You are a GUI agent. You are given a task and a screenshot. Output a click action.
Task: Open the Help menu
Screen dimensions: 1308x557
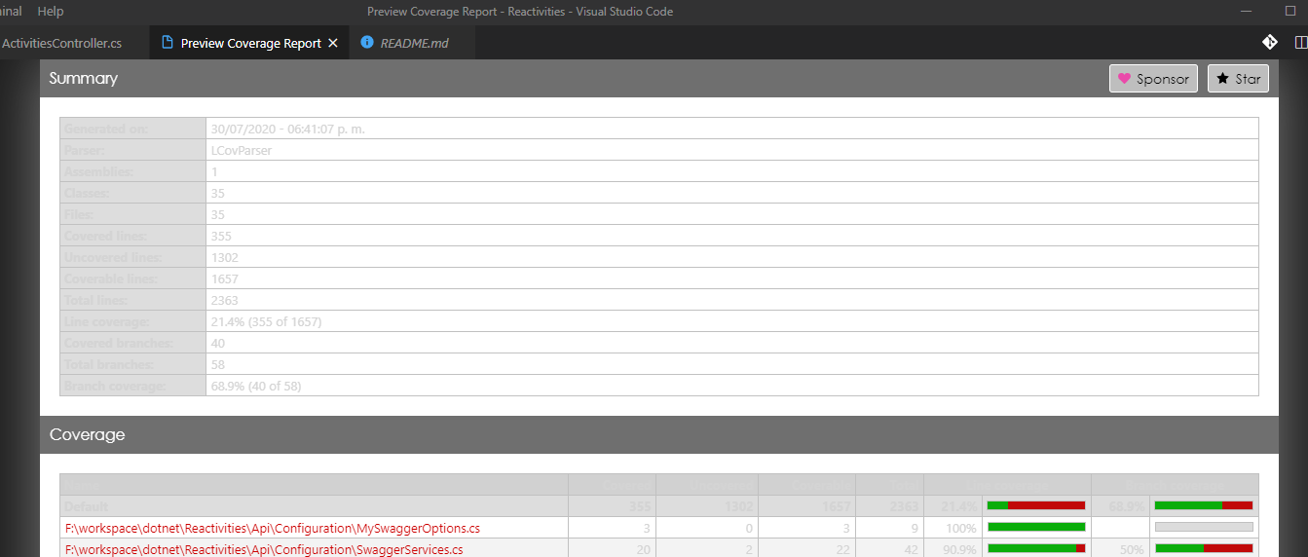50,12
